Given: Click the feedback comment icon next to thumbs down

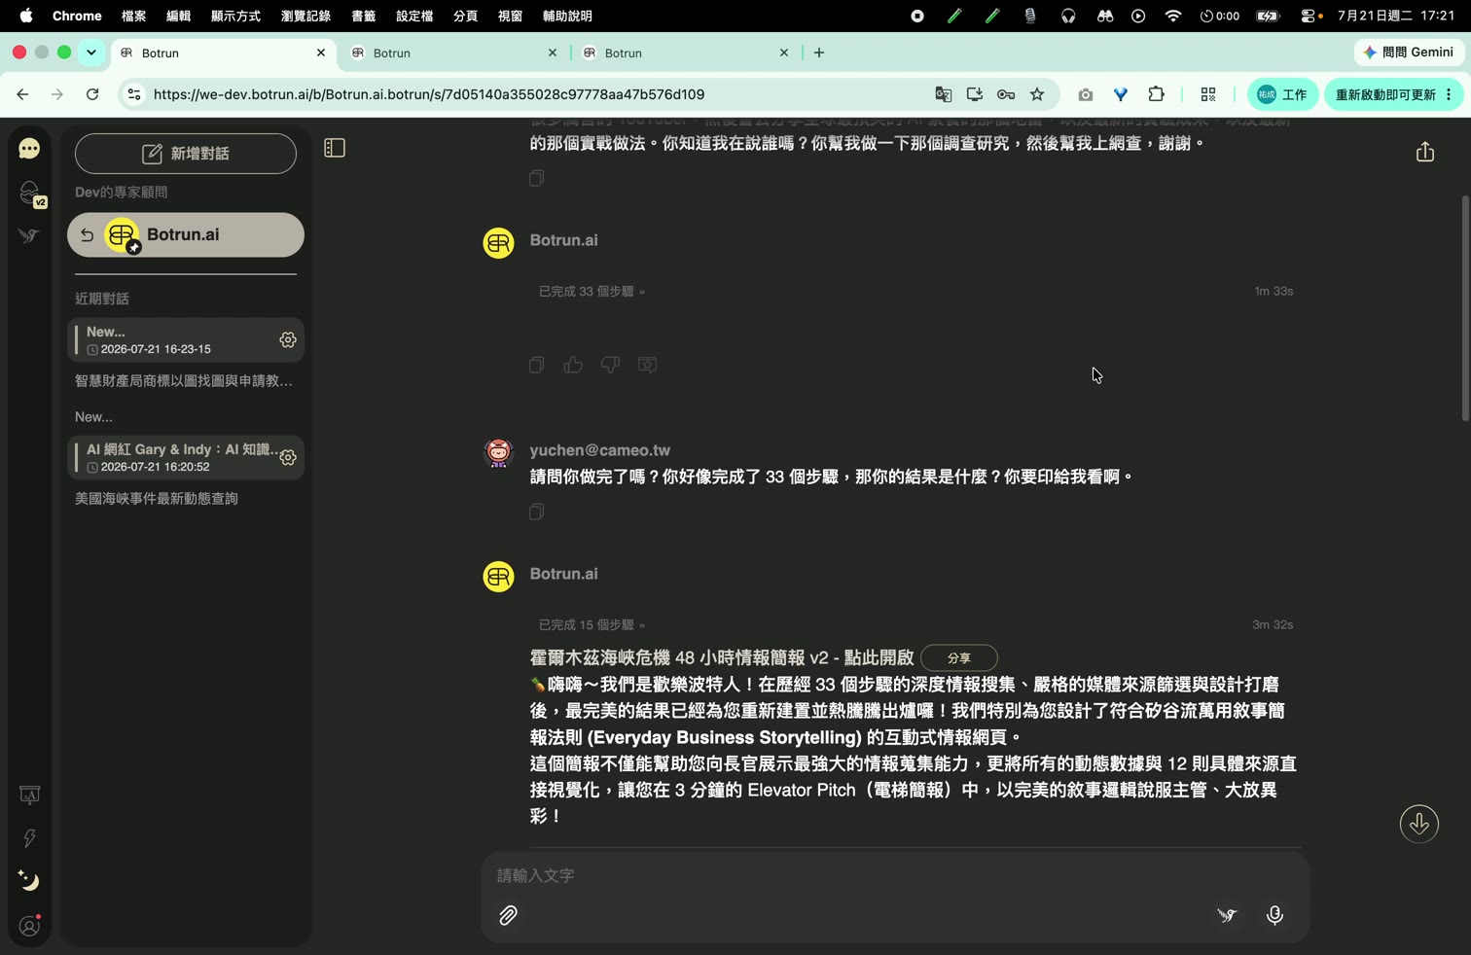Looking at the screenshot, I should [647, 365].
